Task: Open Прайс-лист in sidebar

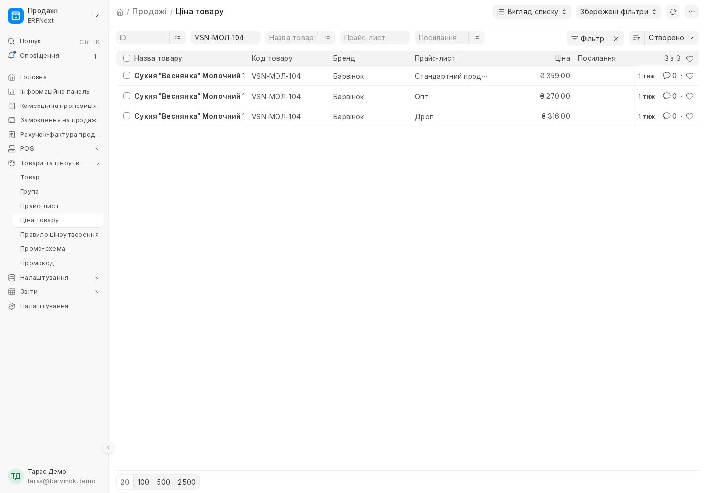Action: [x=39, y=206]
